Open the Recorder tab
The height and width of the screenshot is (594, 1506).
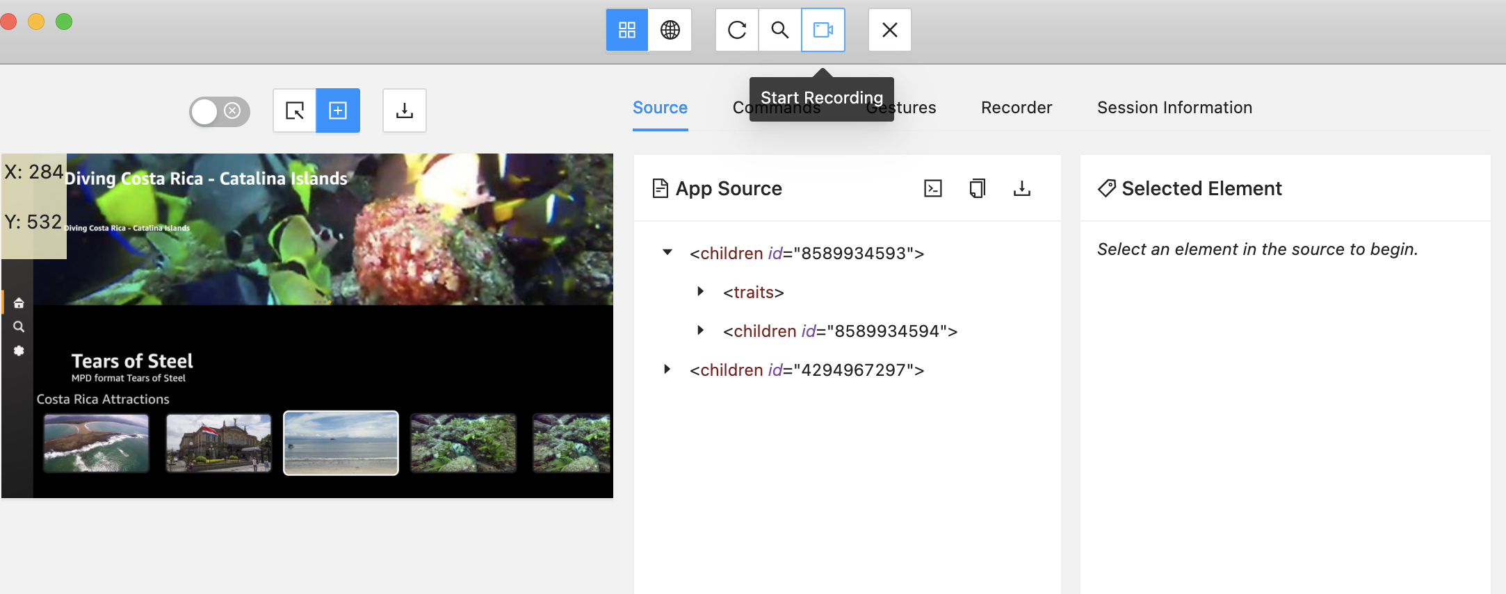pyautogui.click(x=1016, y=108)
